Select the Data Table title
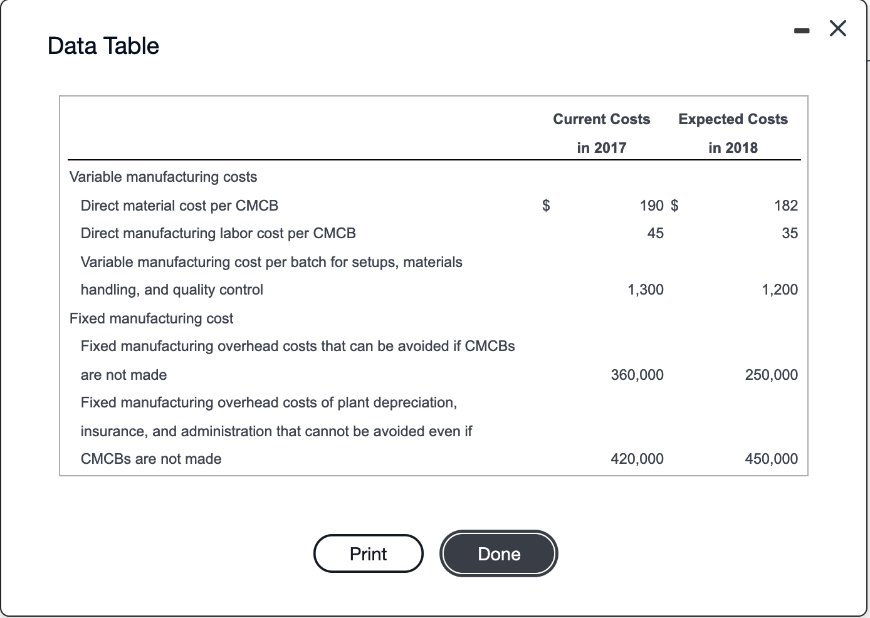Viewport: 870px width, 618px height. pos(103,45)
